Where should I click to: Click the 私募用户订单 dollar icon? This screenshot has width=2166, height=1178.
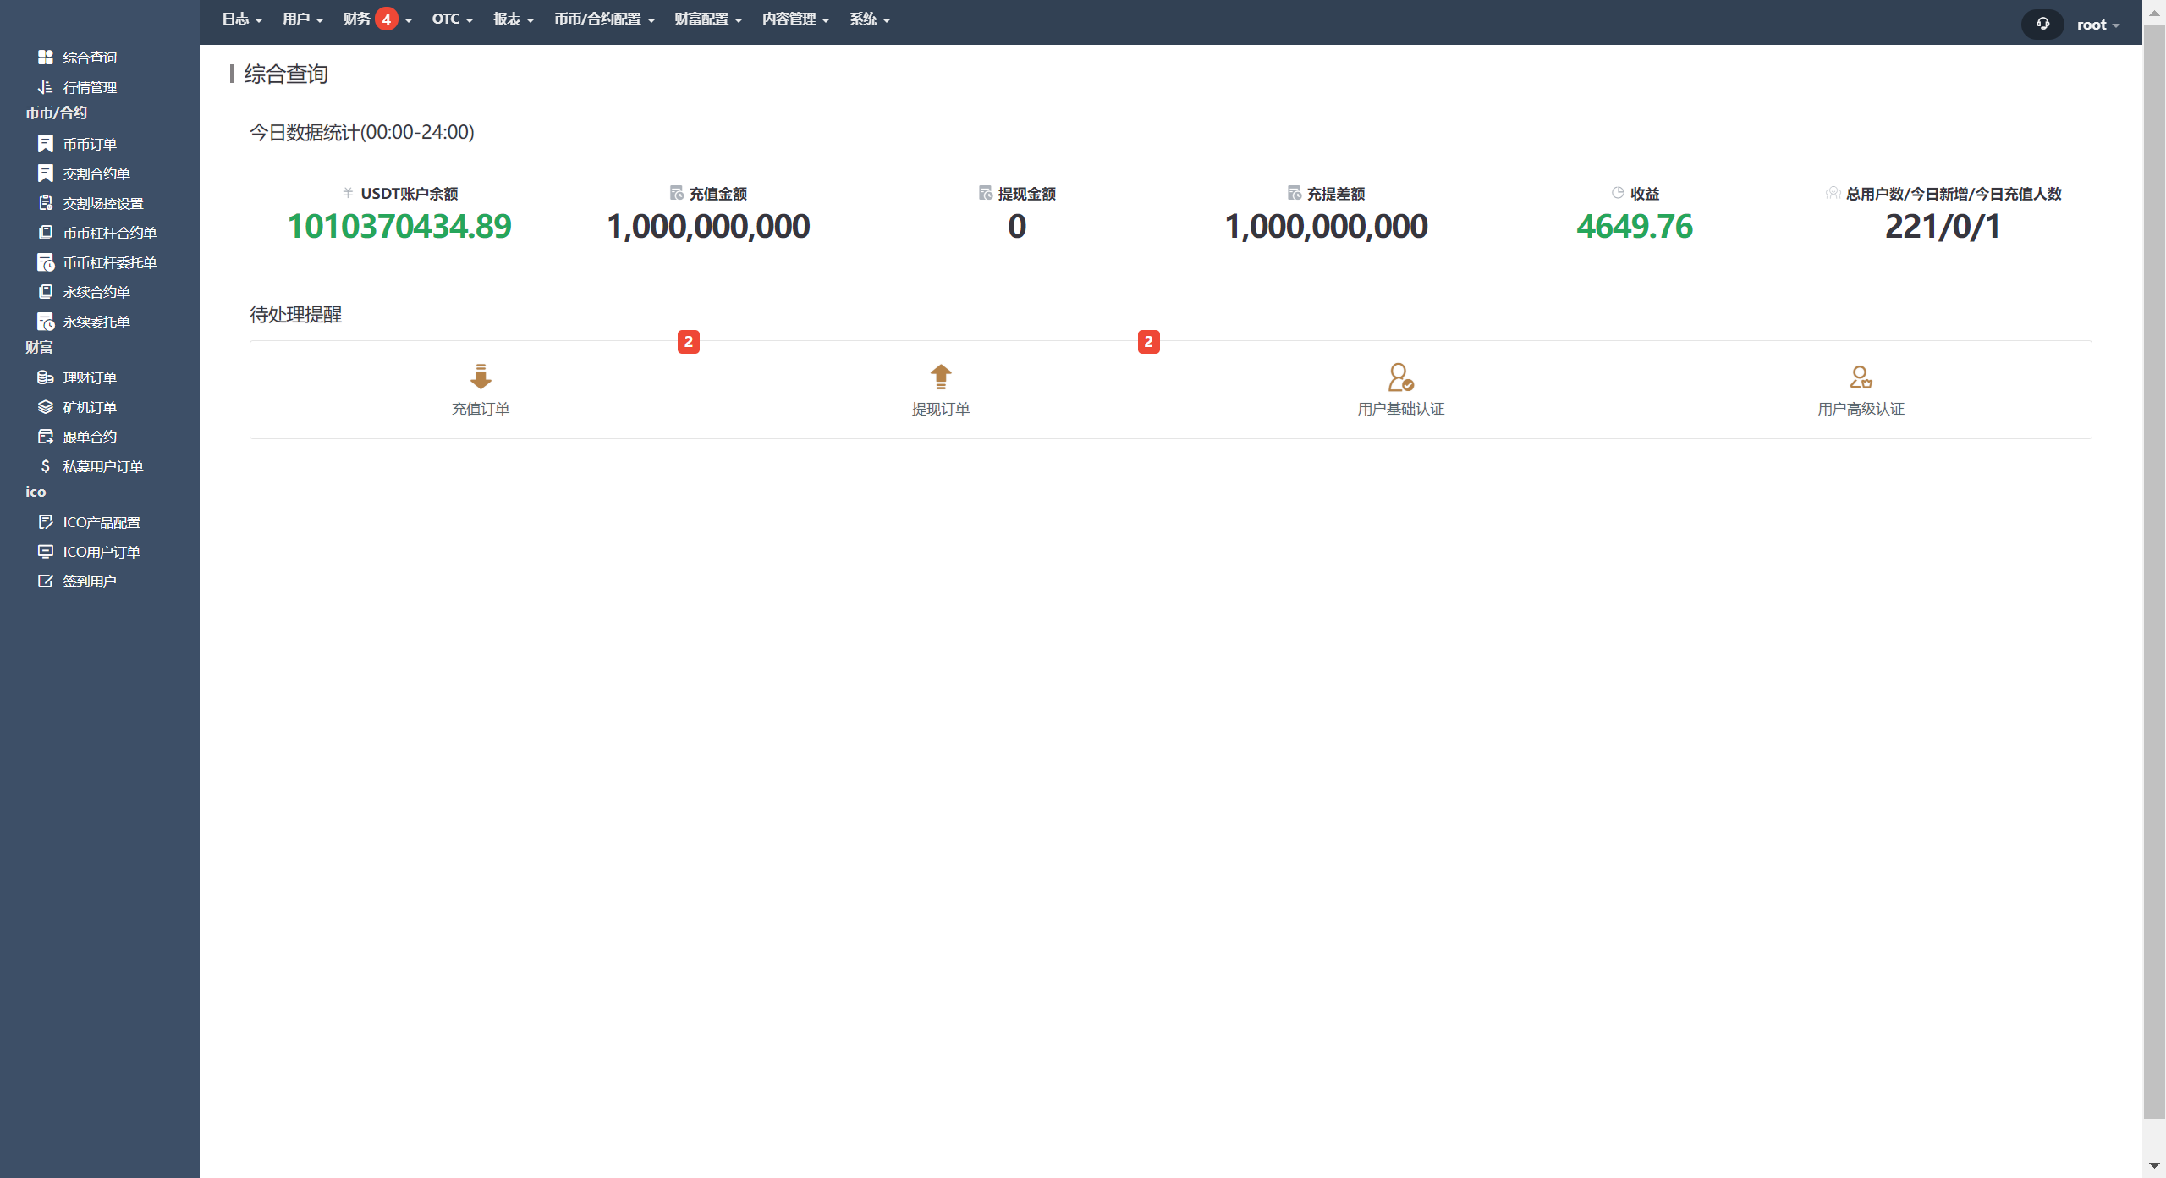(46, 466)
